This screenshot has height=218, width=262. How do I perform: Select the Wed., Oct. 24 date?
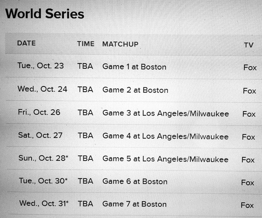[42, 89]
